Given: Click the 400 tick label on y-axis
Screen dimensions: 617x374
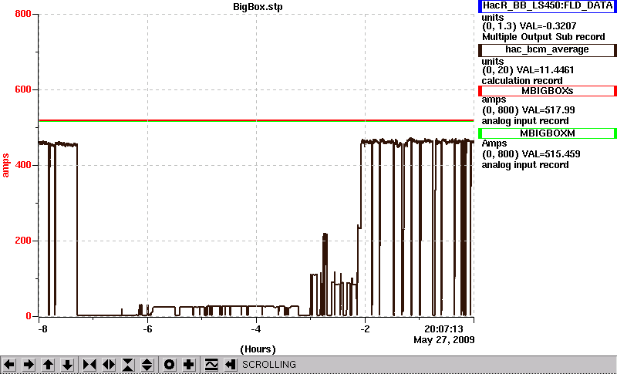Looking at the screenshot, I should (x=23, y=165).
